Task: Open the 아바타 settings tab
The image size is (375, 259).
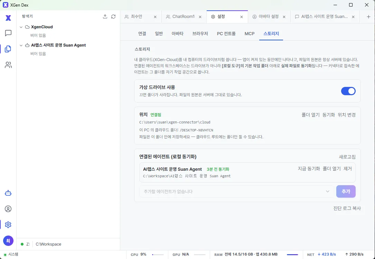Action: [177, 34]
